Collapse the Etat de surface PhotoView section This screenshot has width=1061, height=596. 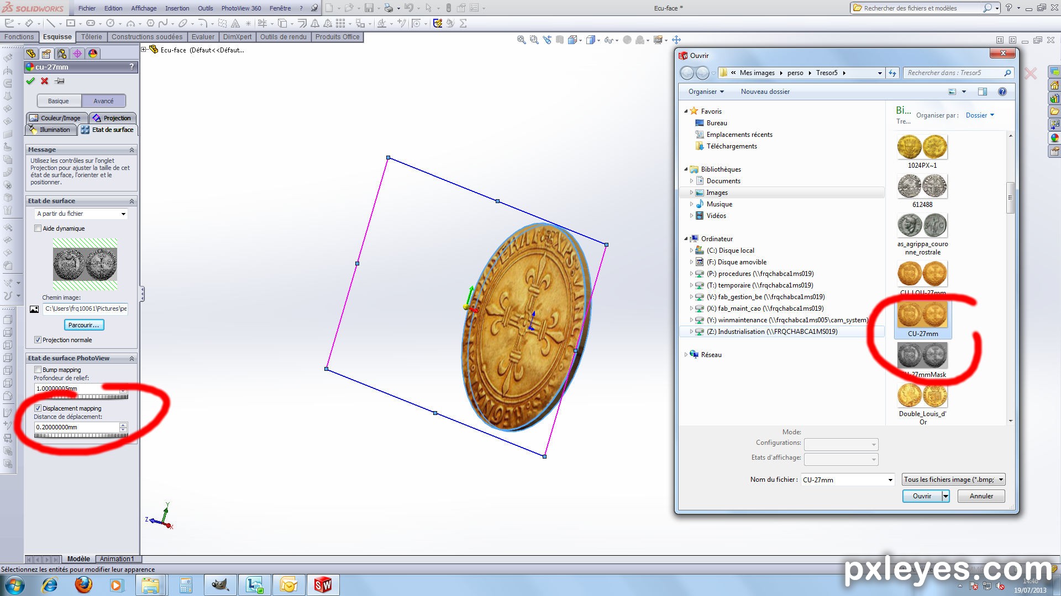point(132,359)
